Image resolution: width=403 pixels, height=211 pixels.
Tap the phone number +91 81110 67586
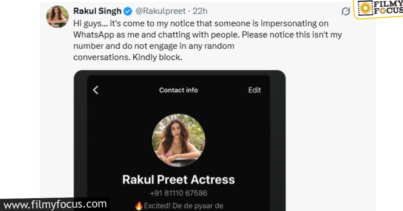coord(178,193)
